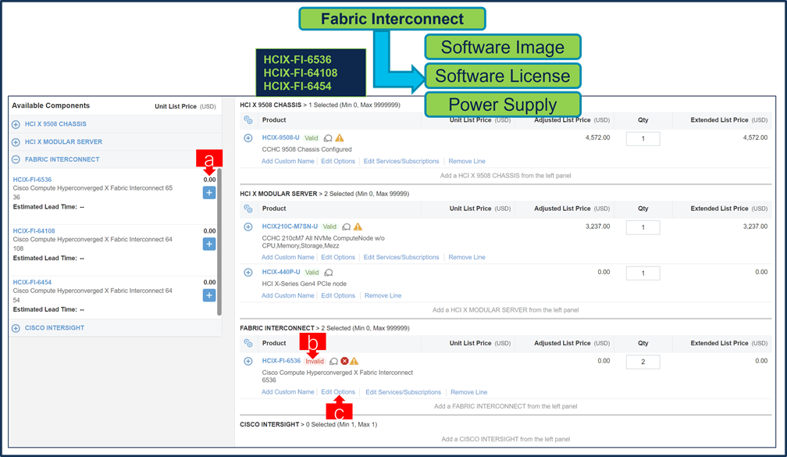Open HCIX-FI-6536 product link in selected table

[281, 361]
